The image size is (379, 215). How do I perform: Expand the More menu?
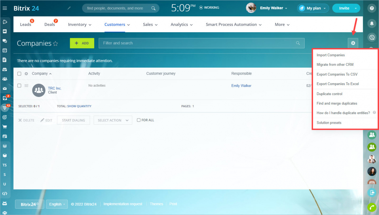click(x=282, y=25)
